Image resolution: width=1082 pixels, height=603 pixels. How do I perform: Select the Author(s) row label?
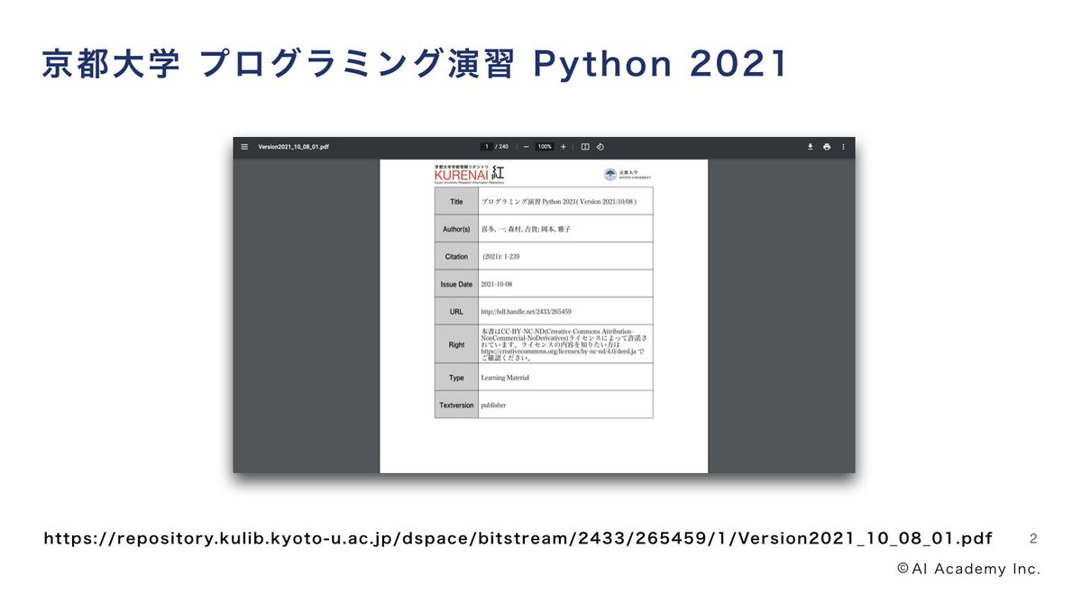coord(456,229)
